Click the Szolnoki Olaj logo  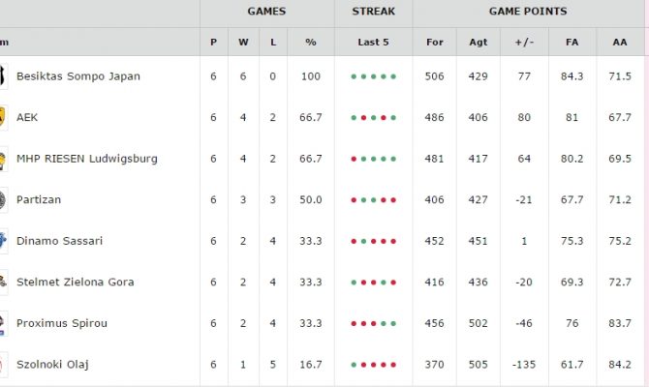tap(3, 364)
